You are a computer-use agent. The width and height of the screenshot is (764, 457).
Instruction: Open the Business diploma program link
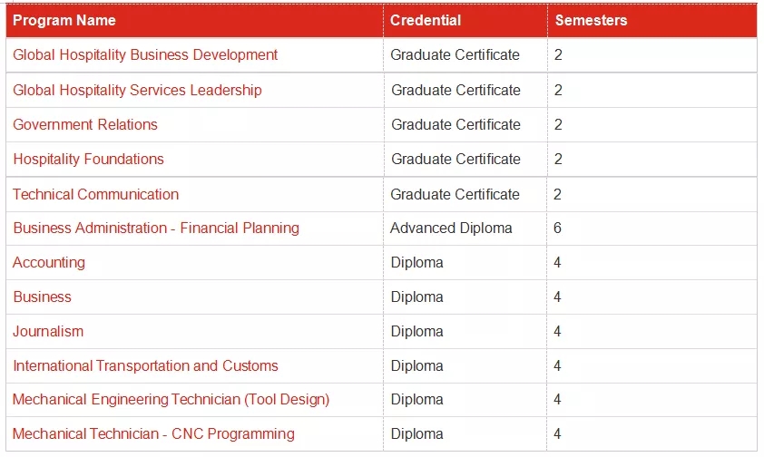click(42, 297)
